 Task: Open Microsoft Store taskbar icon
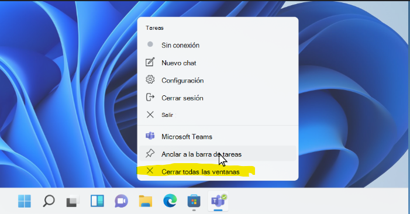[194, 201]
